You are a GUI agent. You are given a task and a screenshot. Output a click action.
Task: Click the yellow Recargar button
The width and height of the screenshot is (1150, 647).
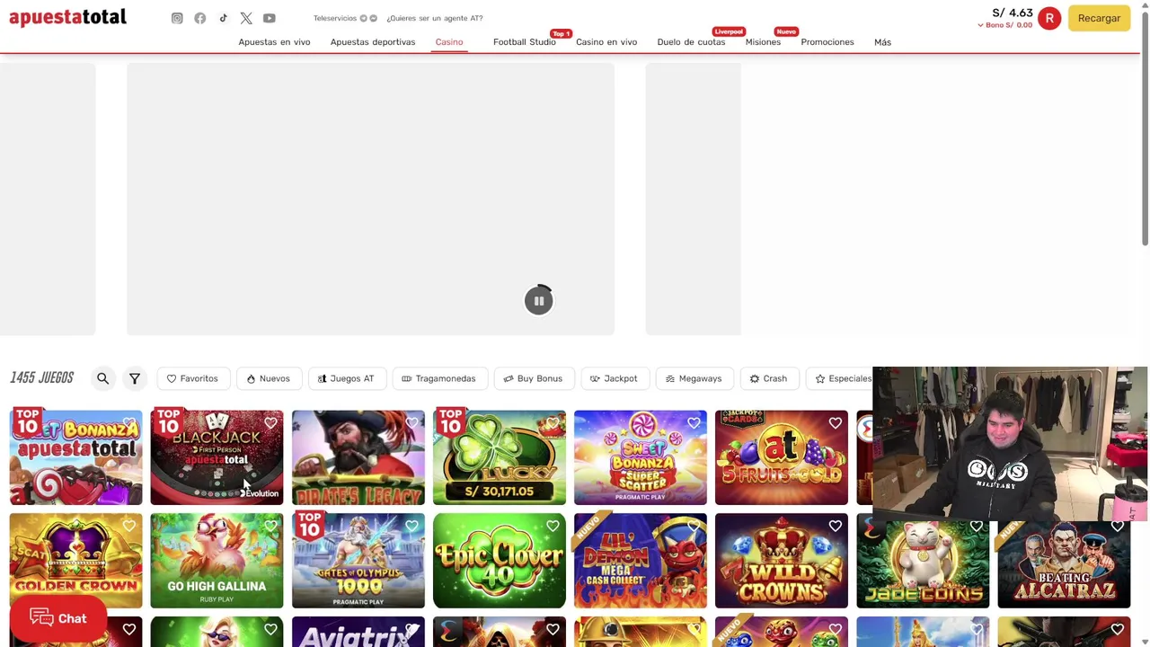[x=1099, y=18]
